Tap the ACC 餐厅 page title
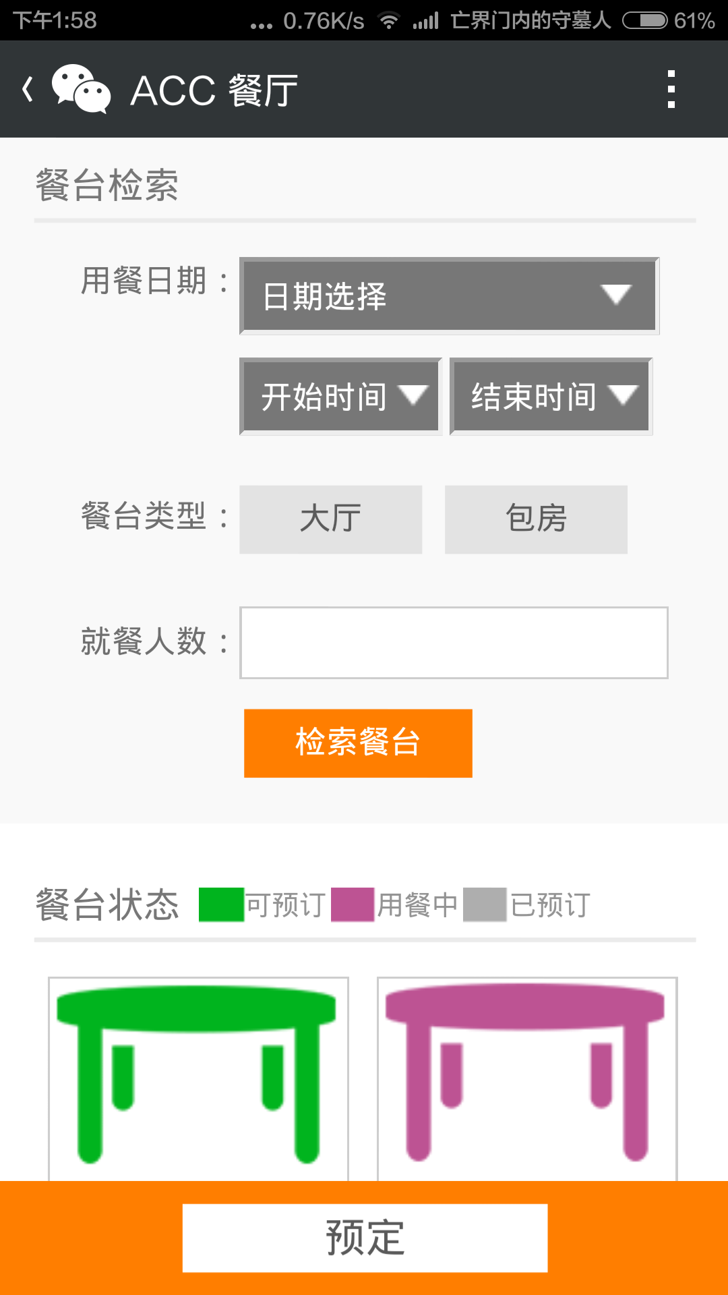This screenshot has height=1295, width=728. pos(214,90)
